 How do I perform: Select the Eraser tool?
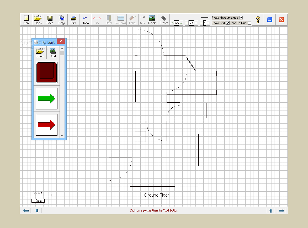pos(164,20)
